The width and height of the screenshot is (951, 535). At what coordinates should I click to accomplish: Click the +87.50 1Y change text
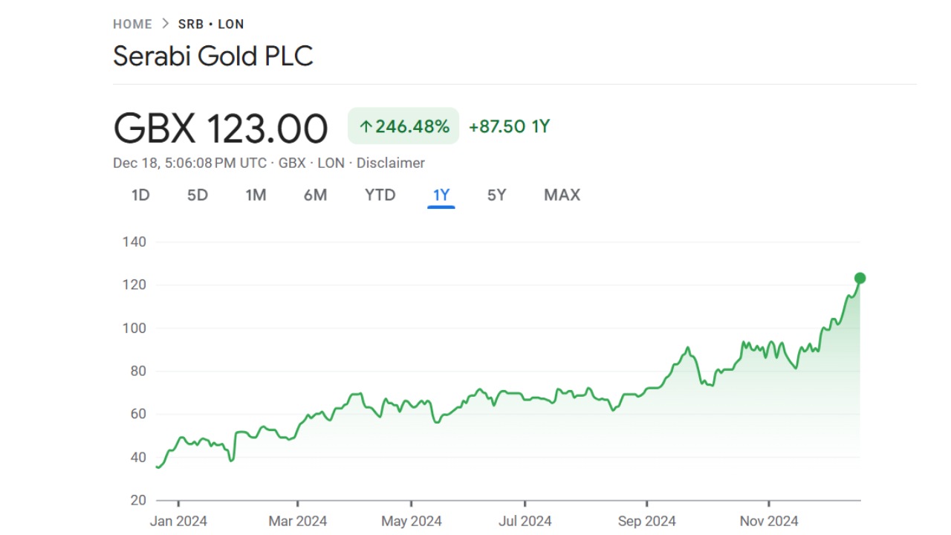click(509, 127)
